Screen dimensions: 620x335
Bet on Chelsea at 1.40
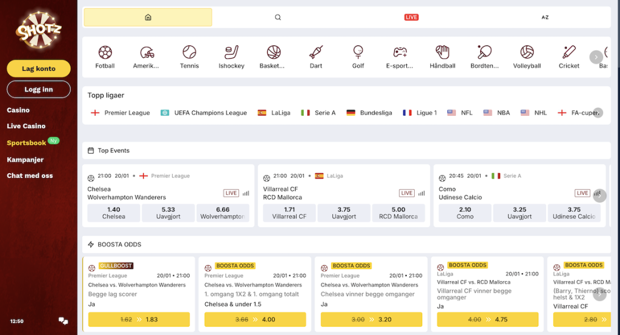point(113,213)
